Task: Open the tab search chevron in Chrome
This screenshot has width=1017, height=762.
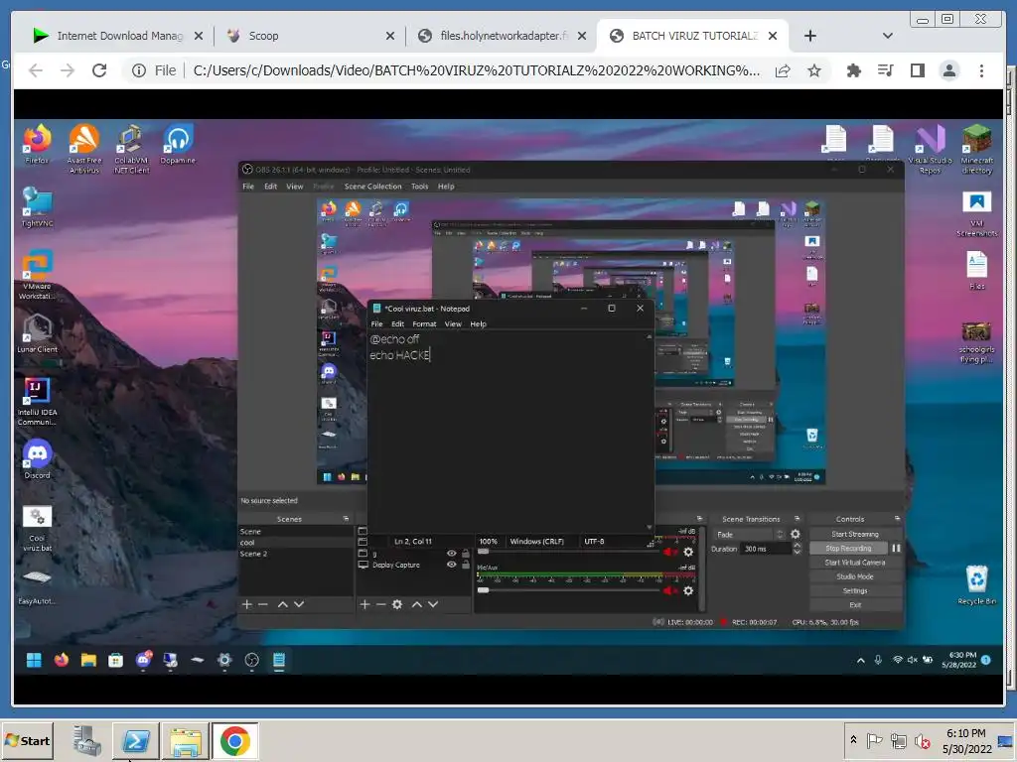Action: [x=887, y=36]
